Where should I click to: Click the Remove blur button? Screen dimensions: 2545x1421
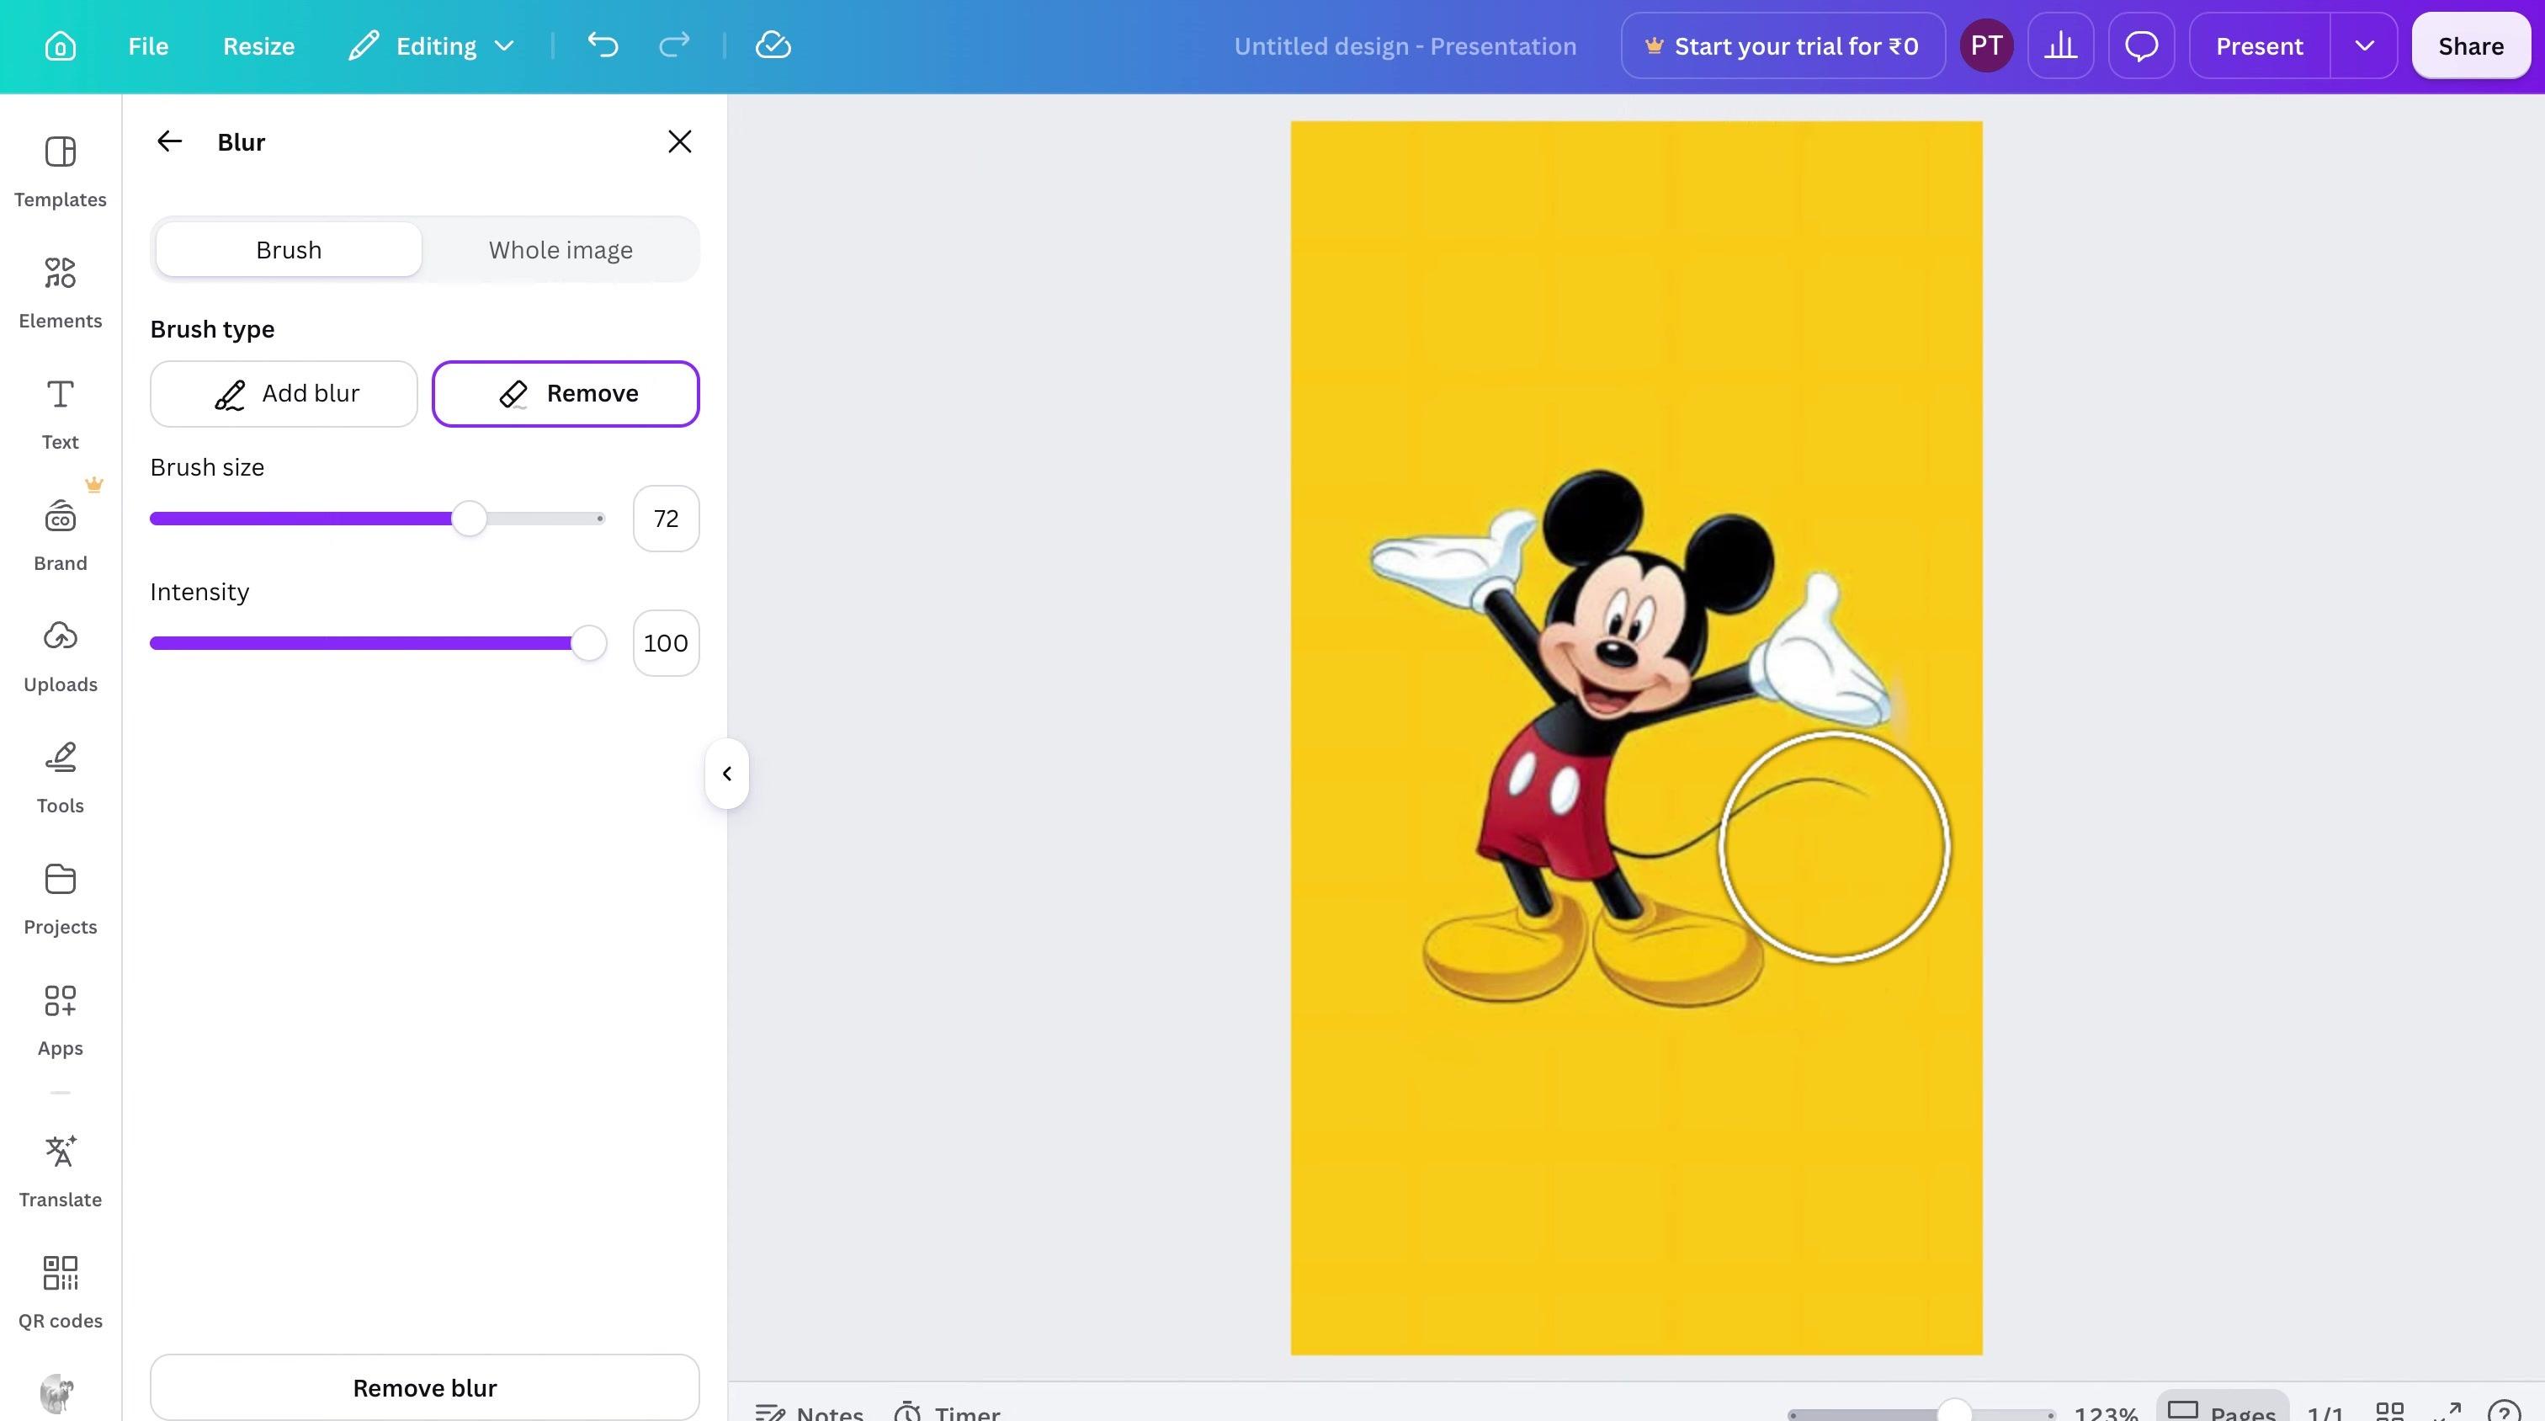point(425,1387)
